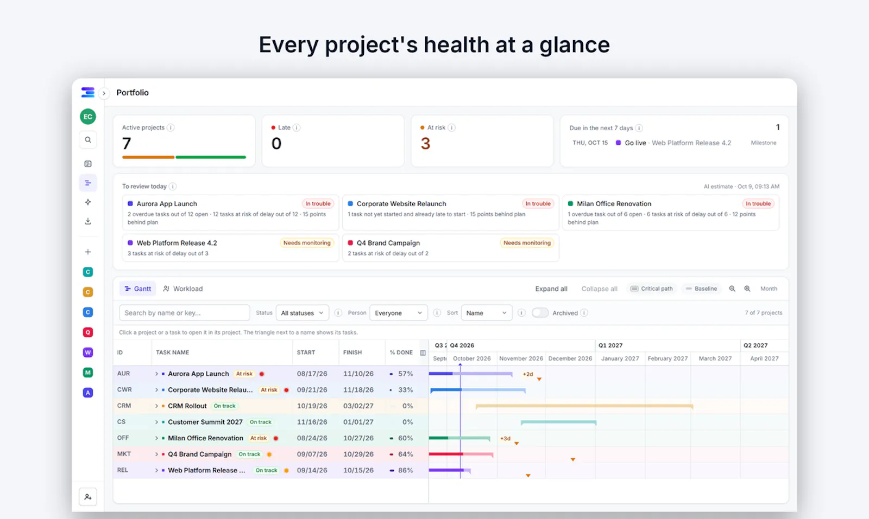
Task: Open the orange C project icon
Action: (x=88, y=292)
